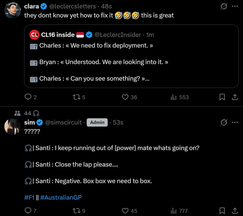This screenshot has width=243, height=216.
Task: View analytics showing 777 views
Action: click(x=174, y=211)
